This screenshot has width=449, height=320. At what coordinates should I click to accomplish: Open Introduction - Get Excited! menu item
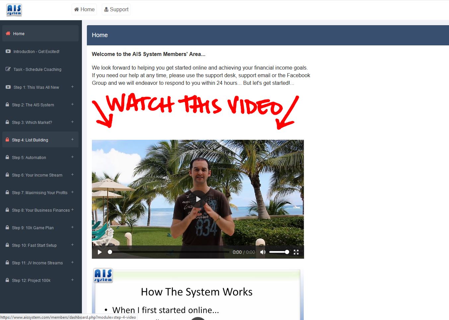(x=40, y=51)
